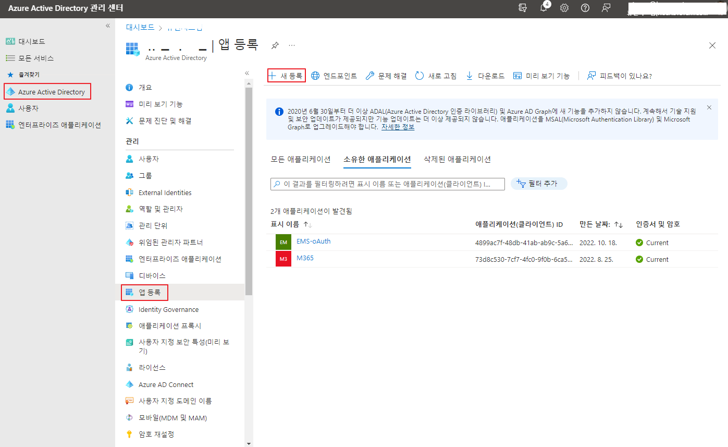
Task: Click 새로 고침 toolbar button
Action: pos(436,76)
